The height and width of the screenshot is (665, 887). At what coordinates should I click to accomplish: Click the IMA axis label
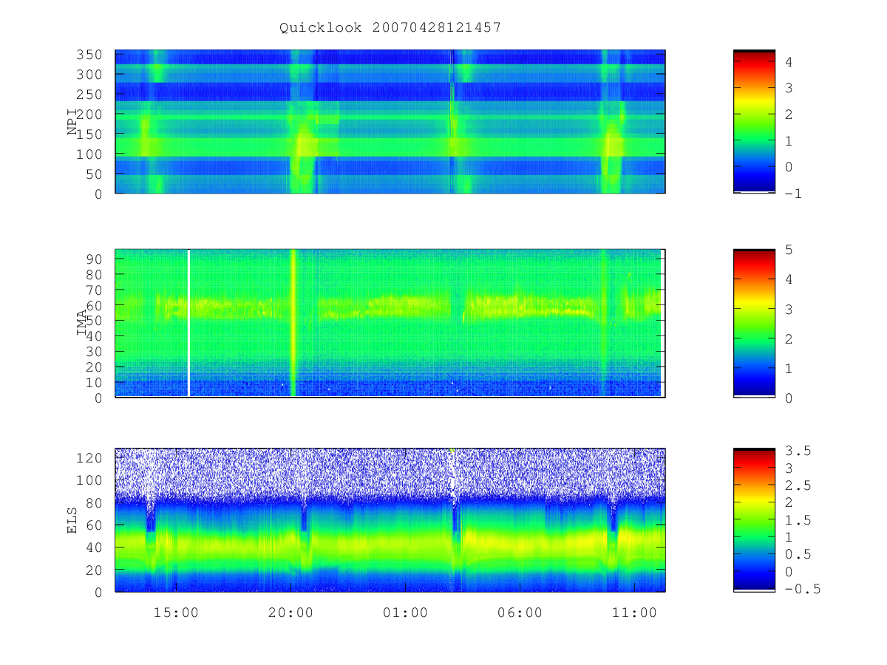[82, 322]
